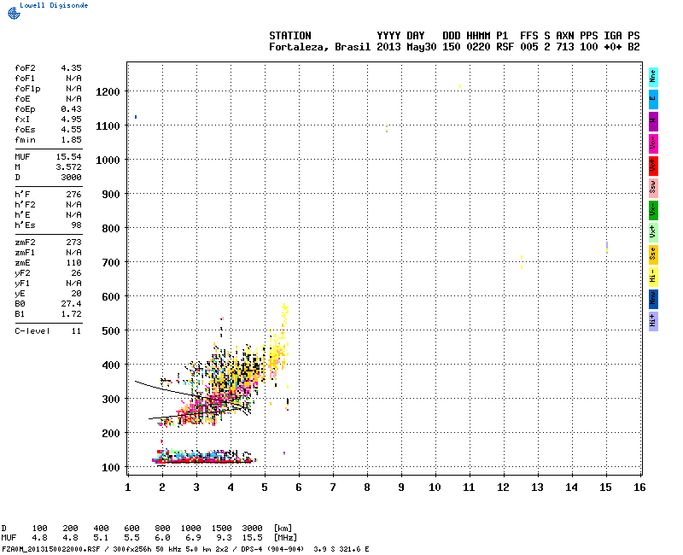Click the orange Sse legend swatch

pyautogui.click(x=653, y=254)
